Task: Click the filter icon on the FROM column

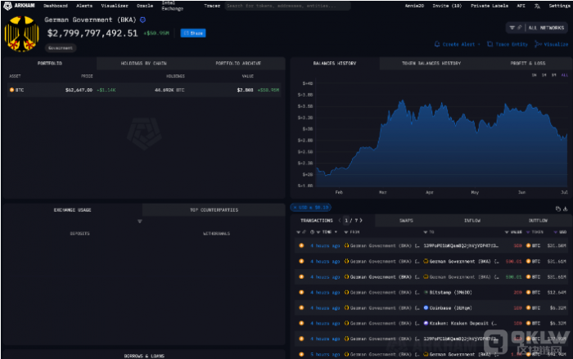Action: point(346,232)
